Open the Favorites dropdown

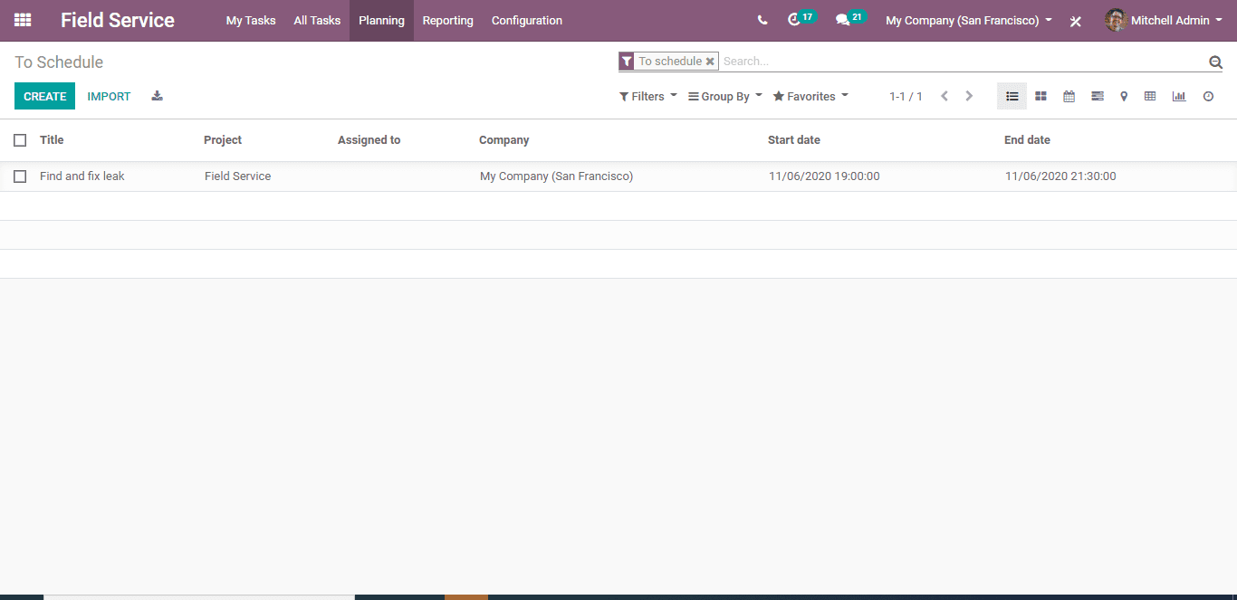coord(810,96)
